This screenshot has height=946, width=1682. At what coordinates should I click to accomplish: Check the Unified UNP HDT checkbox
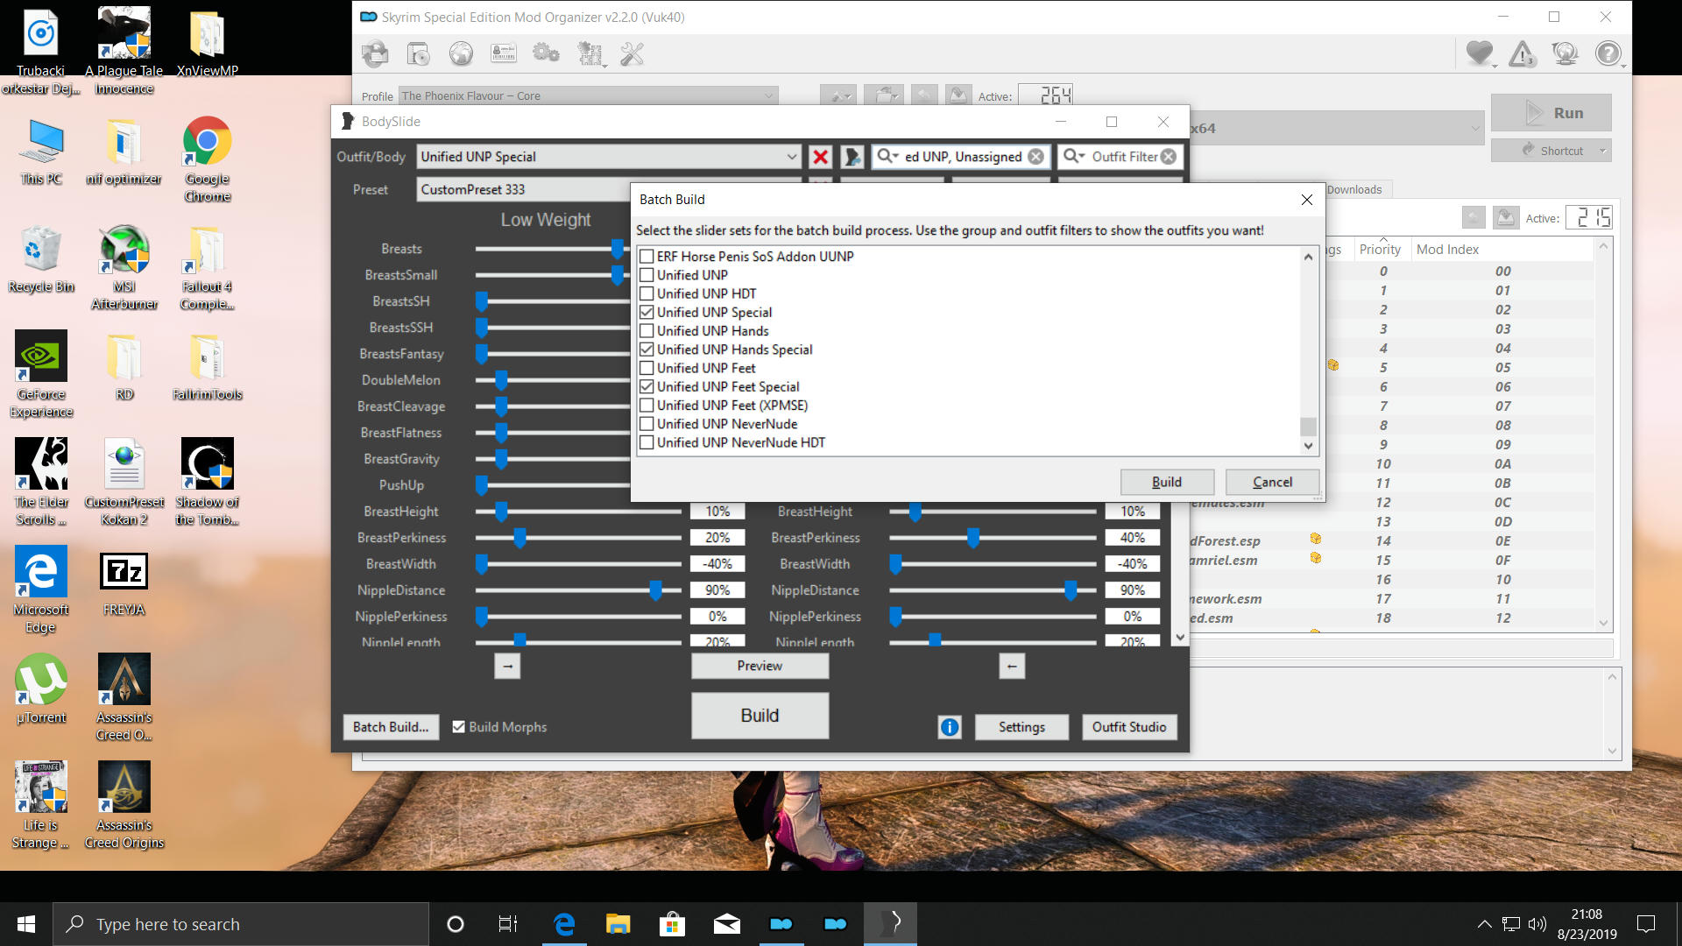[x=647, y=294]
